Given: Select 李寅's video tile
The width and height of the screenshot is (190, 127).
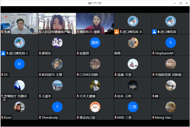Looking at the screenshot, I should point(19,23).
